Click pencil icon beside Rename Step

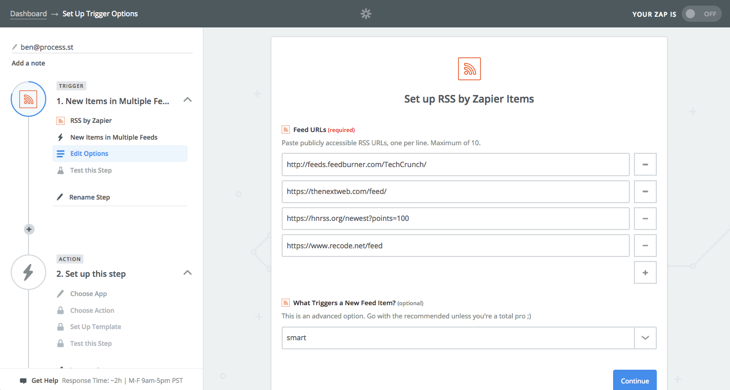pyautogui.click(x=60, y=197)
